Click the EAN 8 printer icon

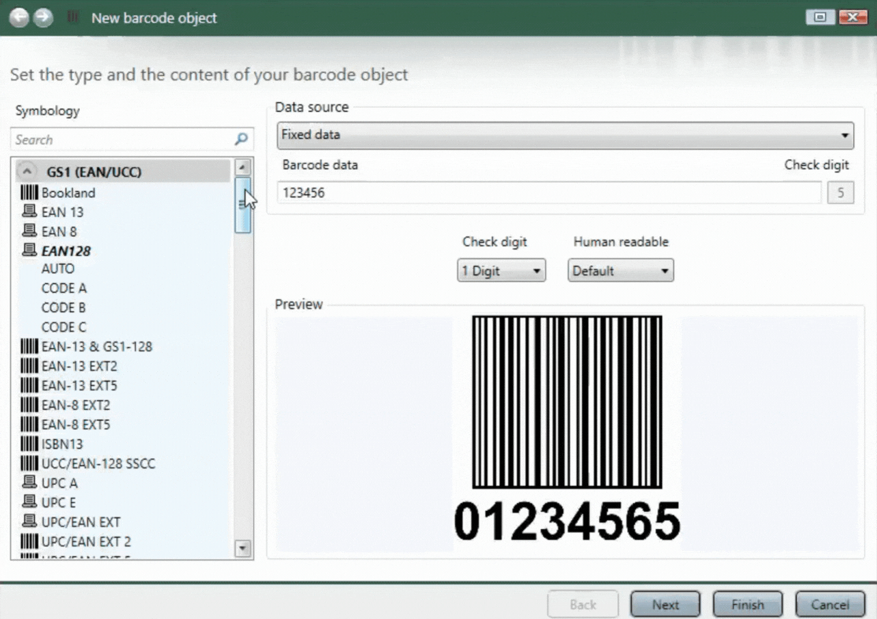29,231
